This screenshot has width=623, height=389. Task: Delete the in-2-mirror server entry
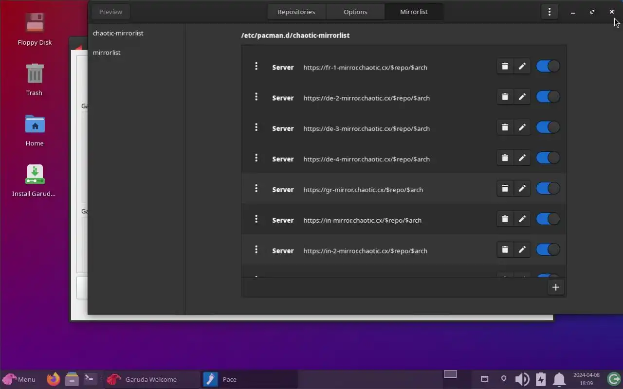[x=505, y=250]
